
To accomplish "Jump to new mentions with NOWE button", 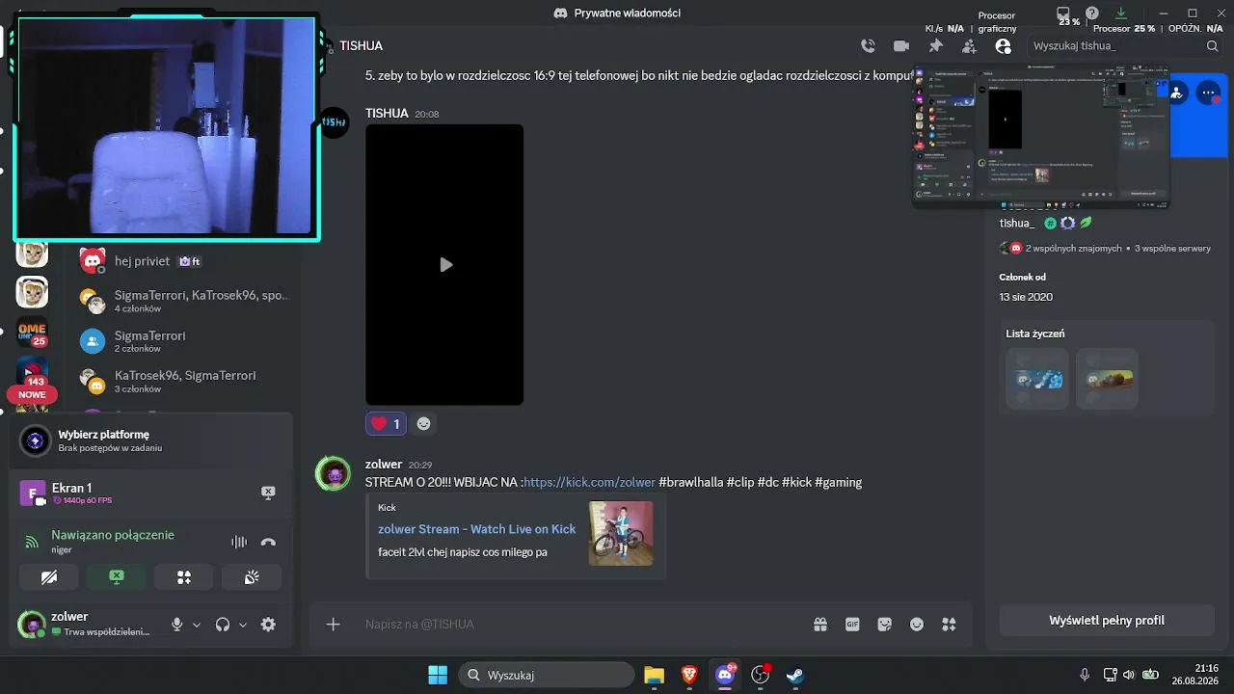I will pos(32,394).
